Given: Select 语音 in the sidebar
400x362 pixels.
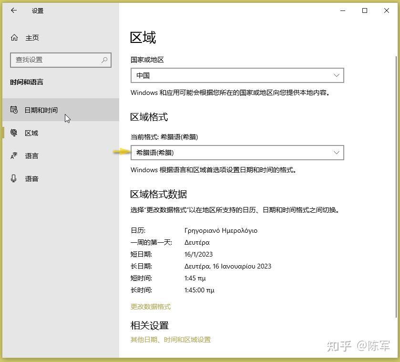Looking at the screenshot, I should pyautogui.click(x=31, y=178).
